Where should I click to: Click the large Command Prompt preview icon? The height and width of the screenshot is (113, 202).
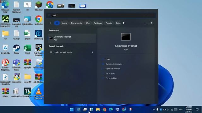point(126,37)
